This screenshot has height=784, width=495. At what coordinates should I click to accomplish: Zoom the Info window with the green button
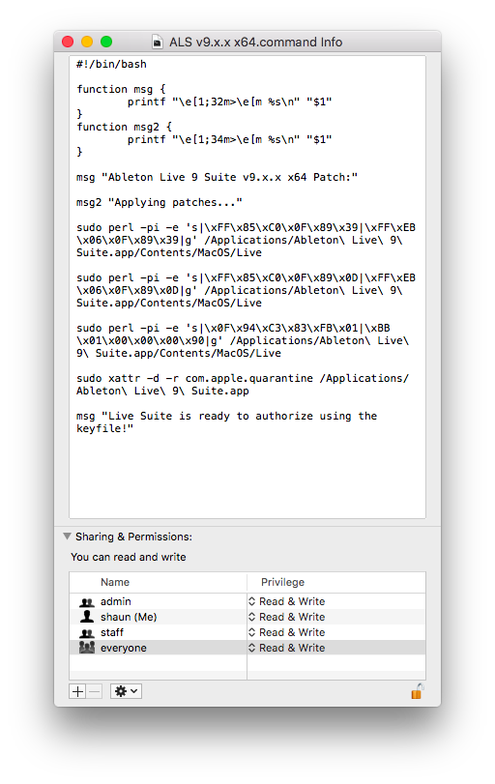tap(106, 42)
